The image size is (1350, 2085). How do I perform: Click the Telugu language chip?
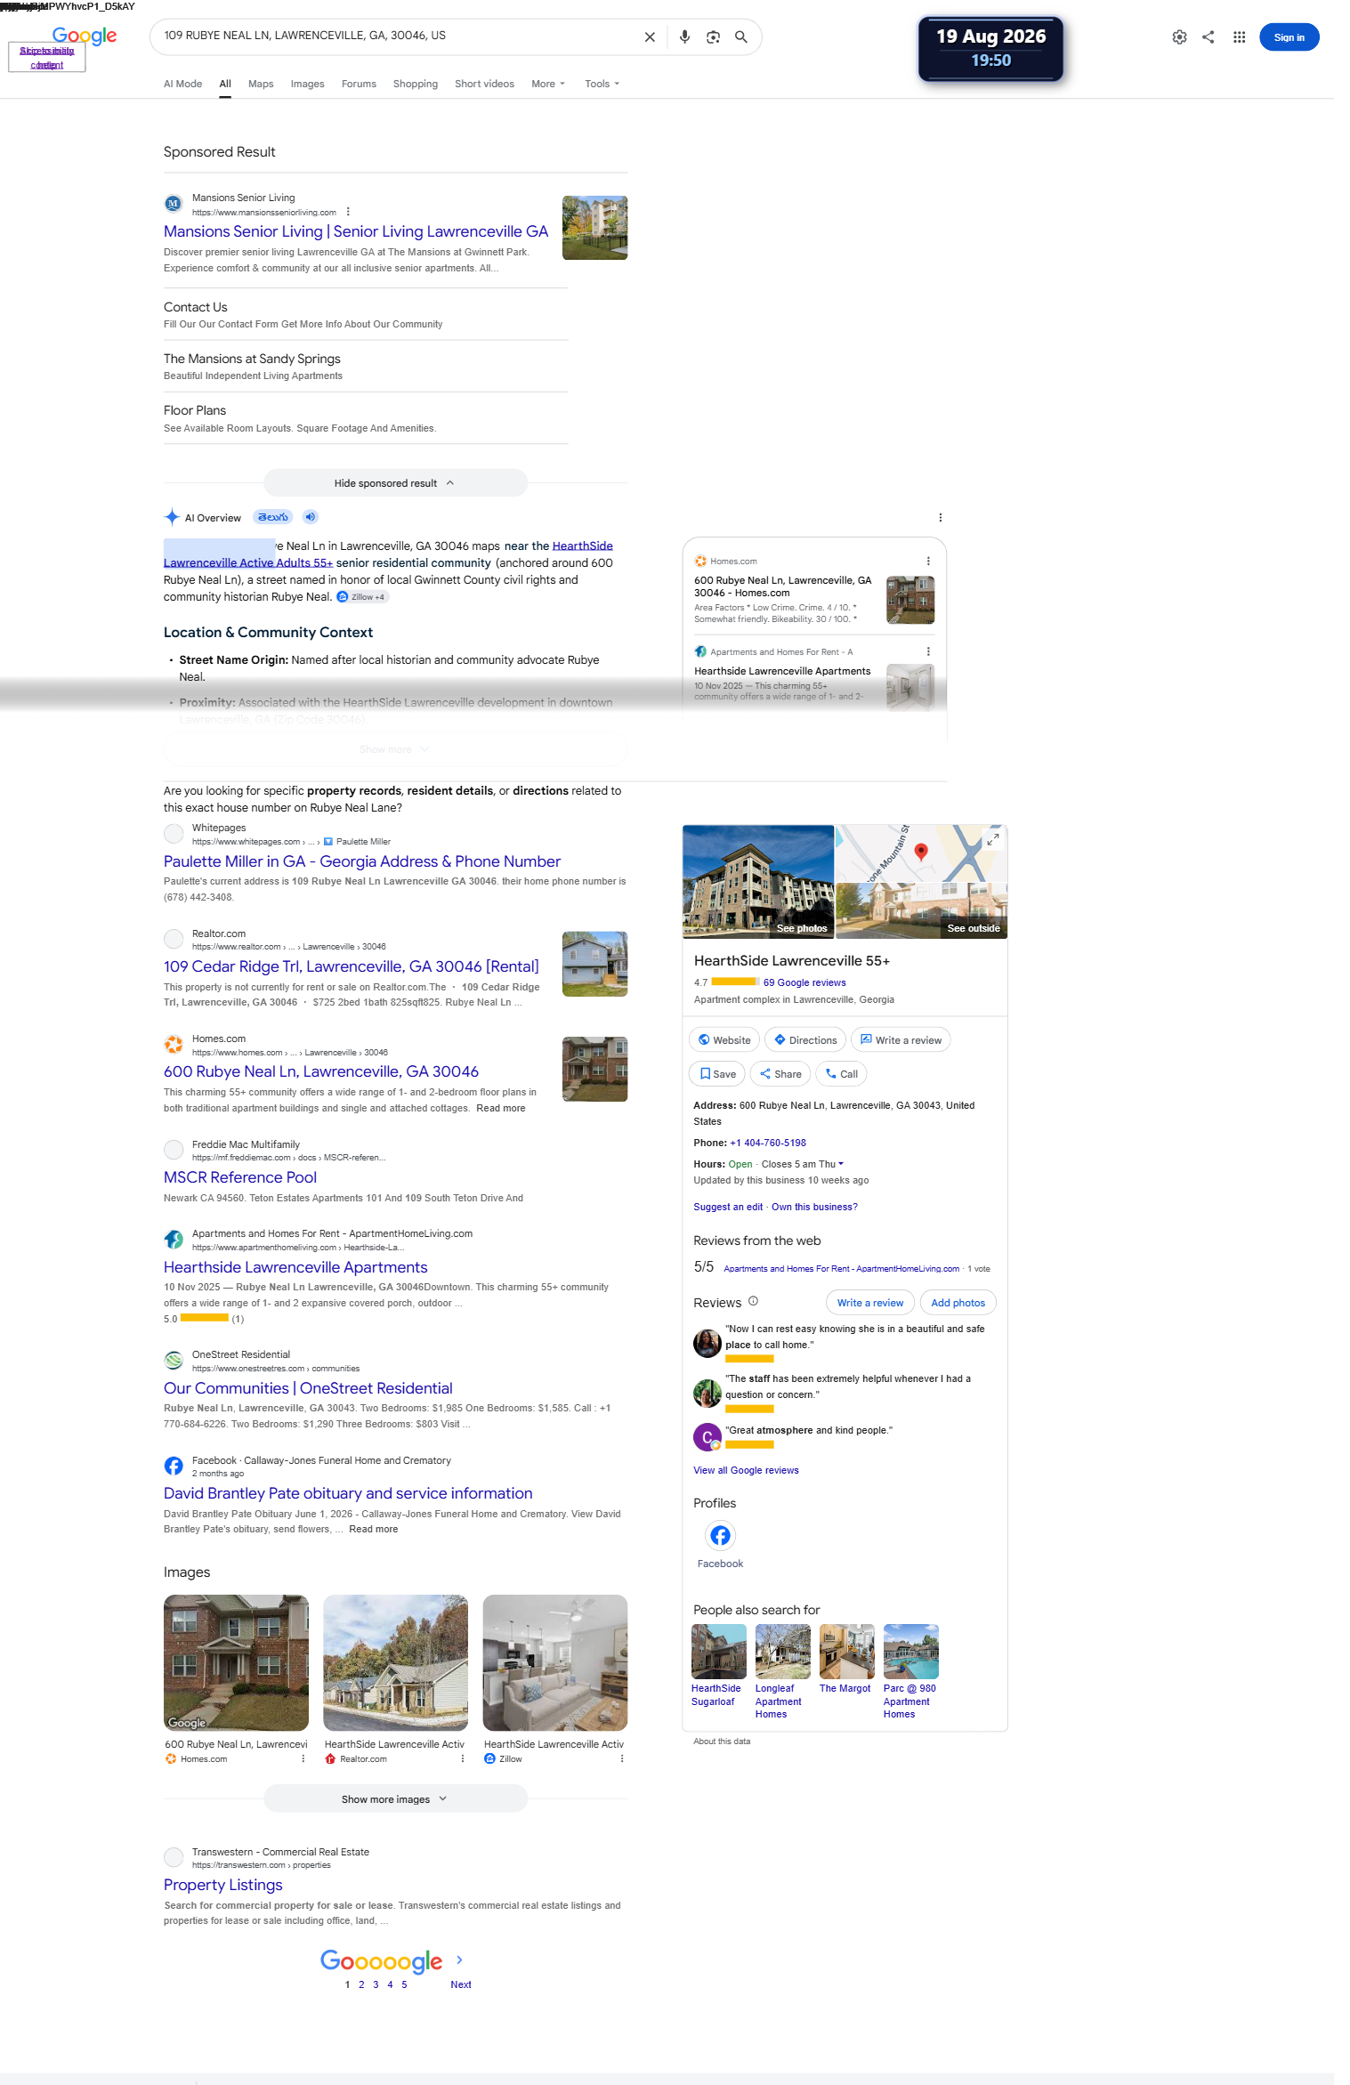(x=273, y=517)
